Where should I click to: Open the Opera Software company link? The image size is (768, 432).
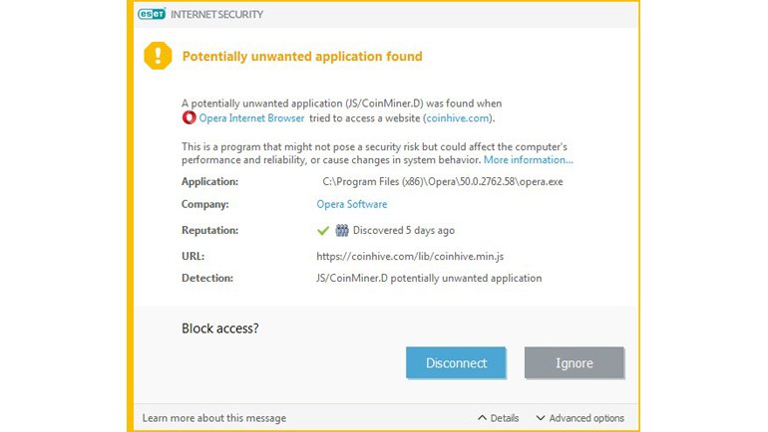click(x=351, y=204)
